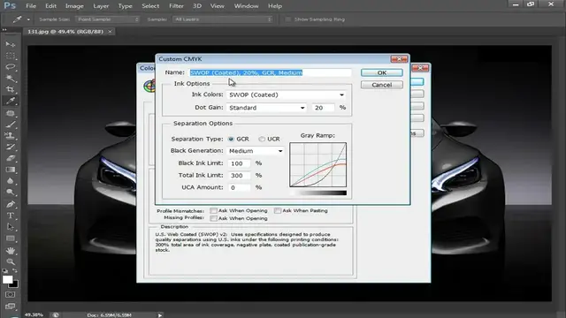Open the Help menu
566x318 pixels.
coord(275,6)
